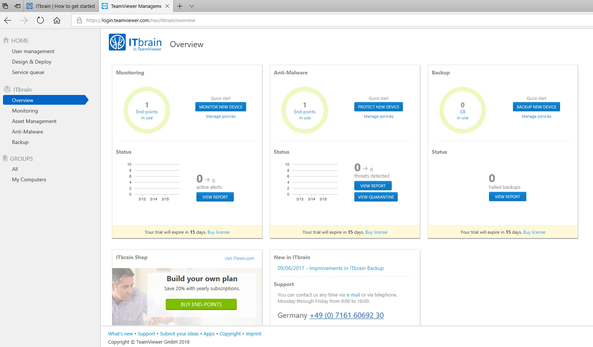Click the Monitoring status alerts chart
The width and height of the screenshot is (593, 347).
point(153,181)
